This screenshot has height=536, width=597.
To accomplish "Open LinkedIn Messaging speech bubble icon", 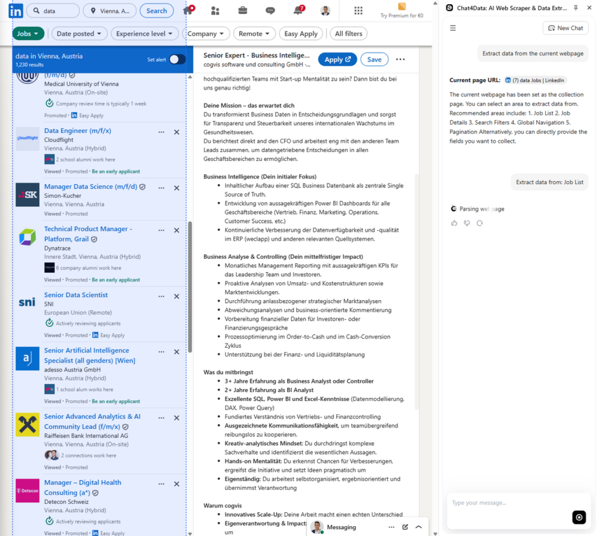I will point(269,10).
